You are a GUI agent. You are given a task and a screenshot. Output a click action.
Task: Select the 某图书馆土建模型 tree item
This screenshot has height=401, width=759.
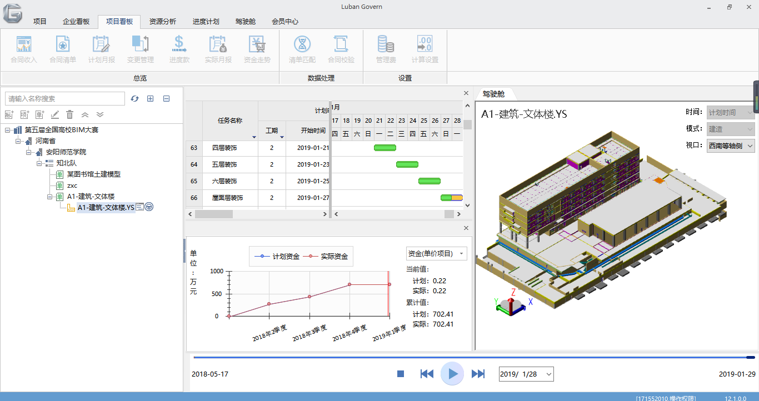click(x=94, y=174)
